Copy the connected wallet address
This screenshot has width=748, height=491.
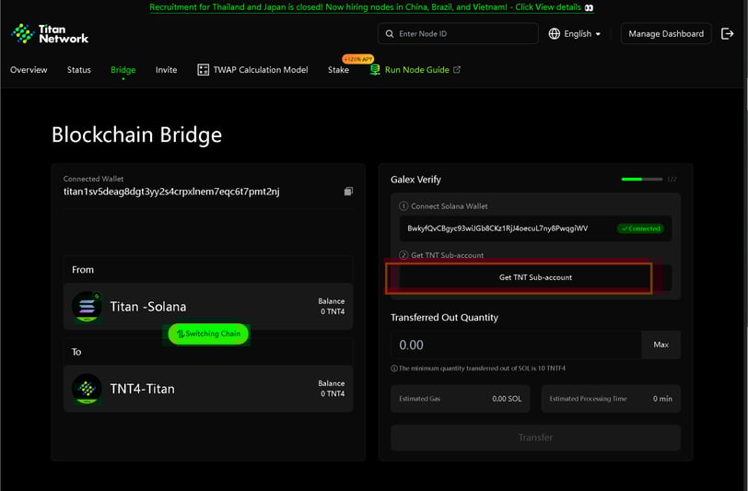348,192
